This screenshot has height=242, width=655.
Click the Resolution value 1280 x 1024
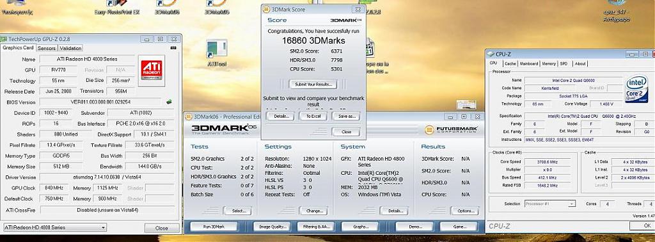(317, 159)
